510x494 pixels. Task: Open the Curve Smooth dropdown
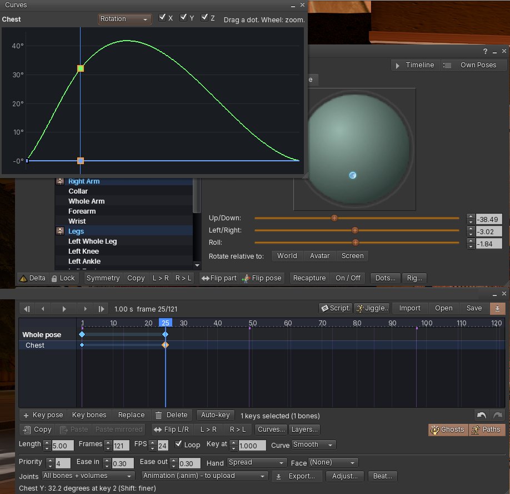tap(313, 444)
